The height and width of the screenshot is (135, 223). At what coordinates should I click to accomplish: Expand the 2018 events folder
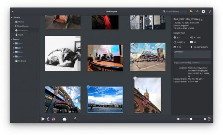coord(14,44)
